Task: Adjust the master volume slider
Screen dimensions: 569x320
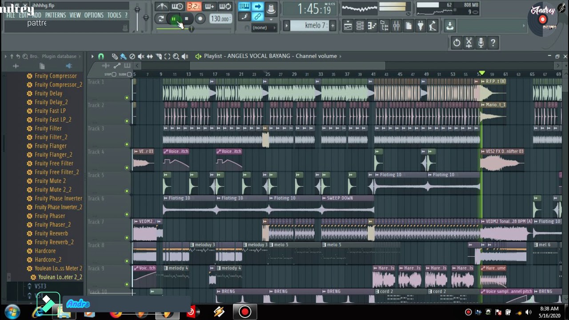Action: [137, 10]
